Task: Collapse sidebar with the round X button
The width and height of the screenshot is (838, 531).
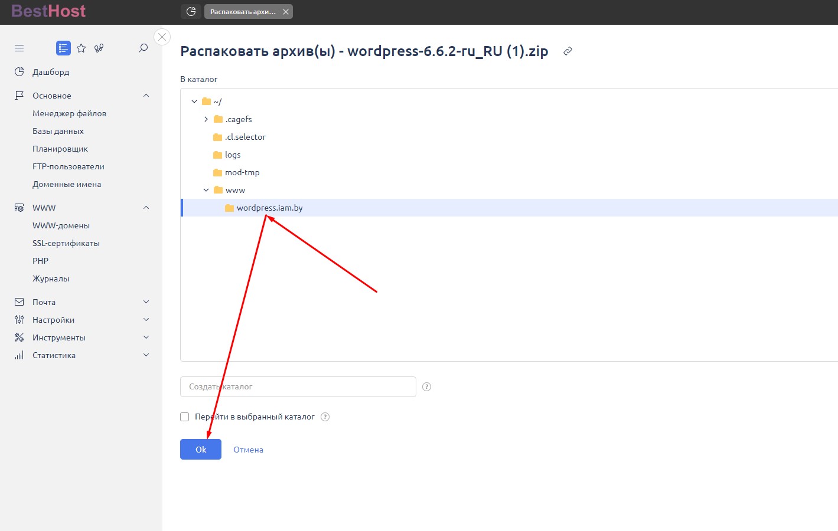Action: pos(162,37)
